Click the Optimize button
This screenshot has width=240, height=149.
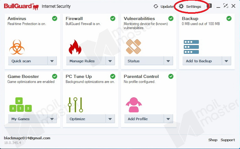pyautogui.click(x=86, y=119)
